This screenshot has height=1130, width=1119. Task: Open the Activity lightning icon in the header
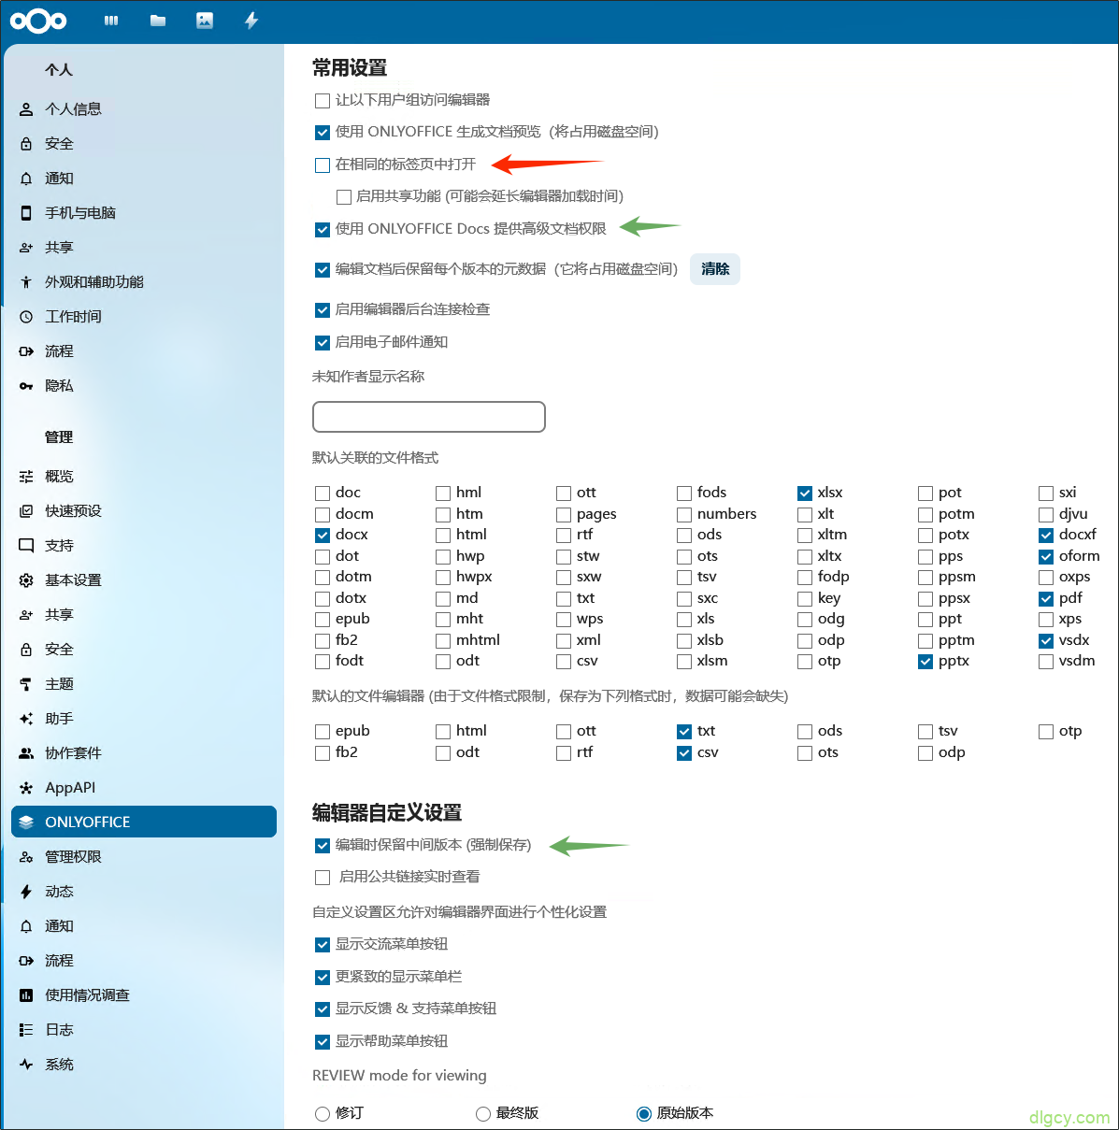point(251,21)
